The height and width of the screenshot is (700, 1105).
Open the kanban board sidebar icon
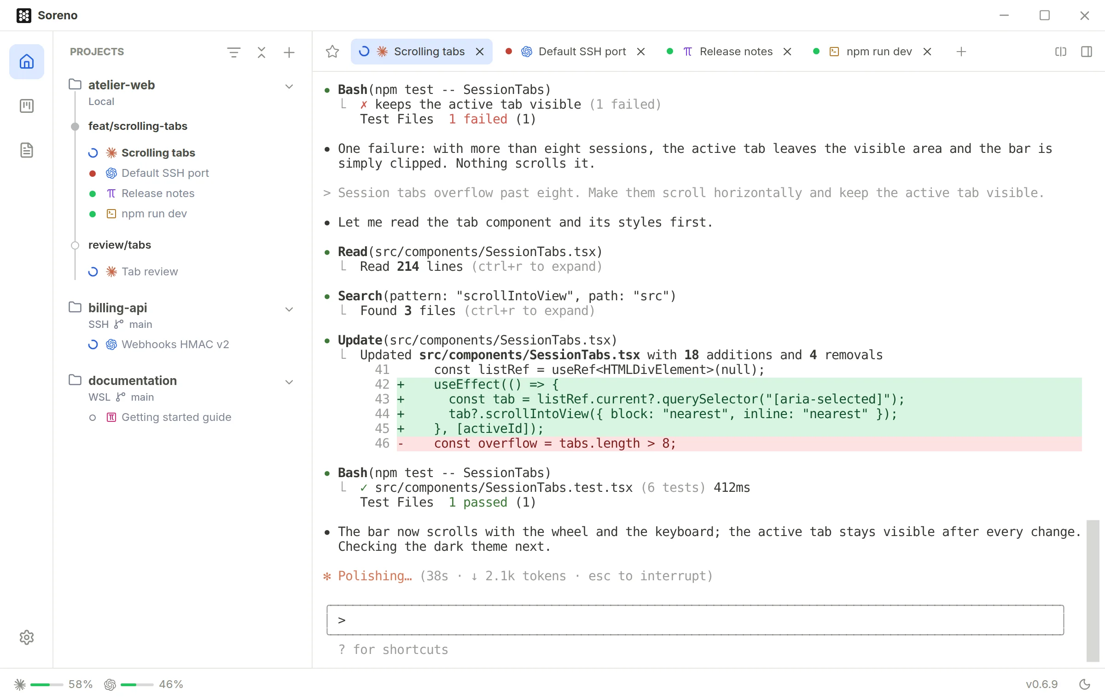click(x=27, y=106)
